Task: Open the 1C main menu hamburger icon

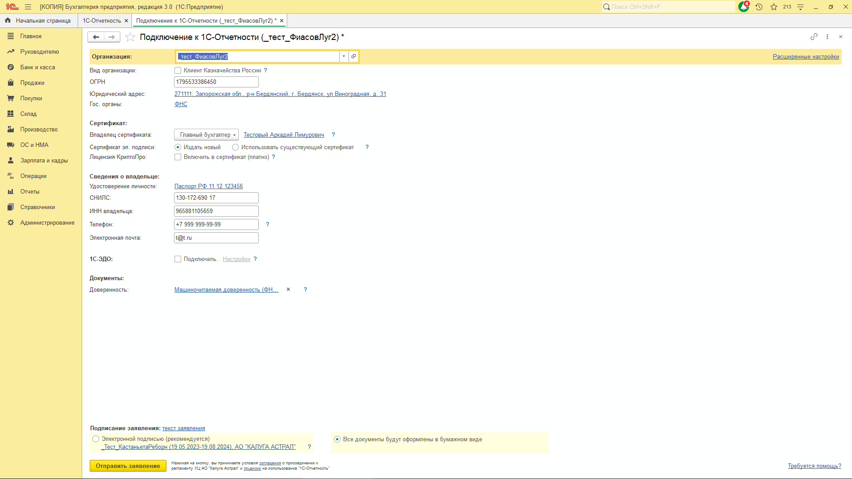Action: [28, 7]
